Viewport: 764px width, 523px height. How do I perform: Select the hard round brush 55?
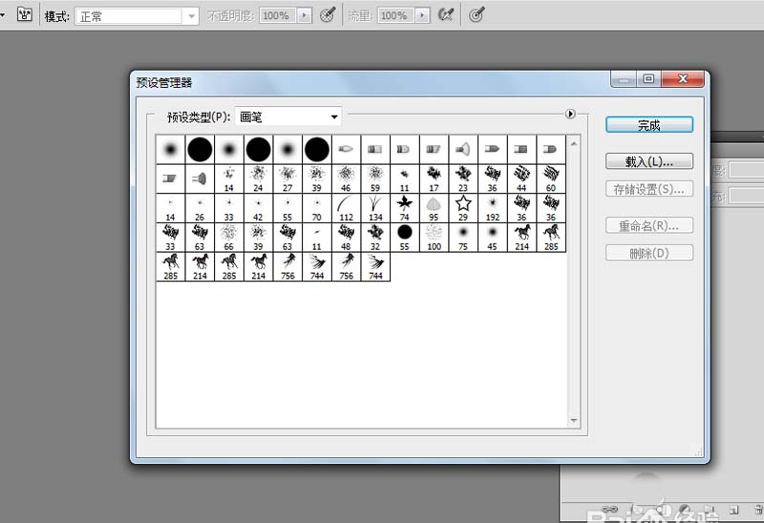(x=404, y=236)
